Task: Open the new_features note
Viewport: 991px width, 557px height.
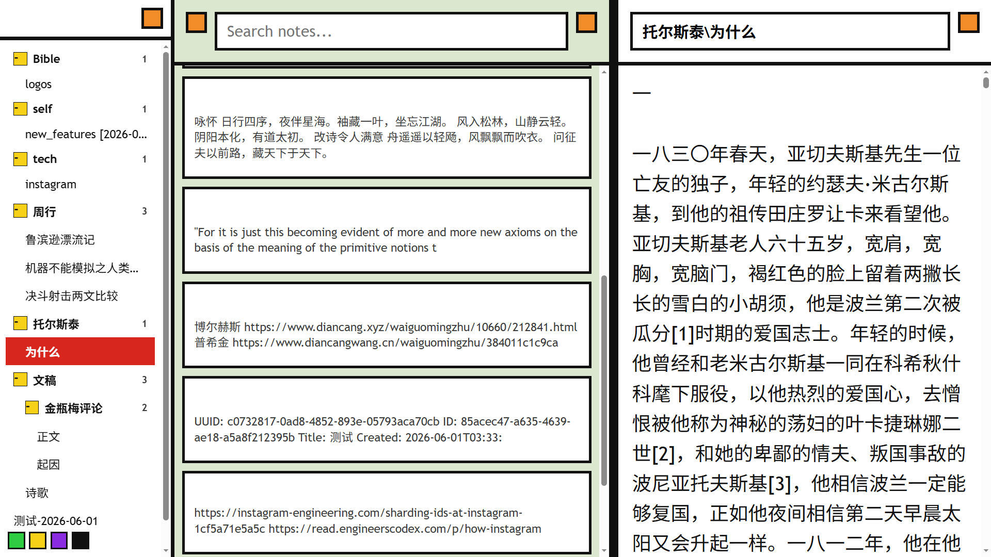Action: pyautogui.click(x=80, y=134)
